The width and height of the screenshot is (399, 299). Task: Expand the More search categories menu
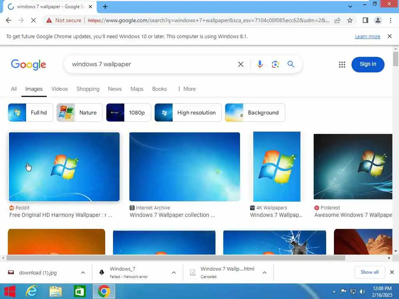[187, 89]
